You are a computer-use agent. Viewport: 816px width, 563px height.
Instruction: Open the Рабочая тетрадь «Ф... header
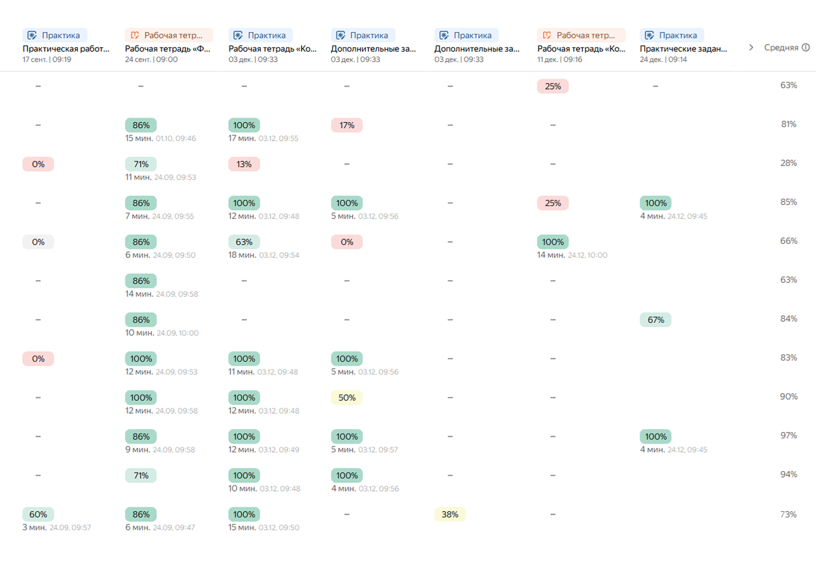point(167,49)
